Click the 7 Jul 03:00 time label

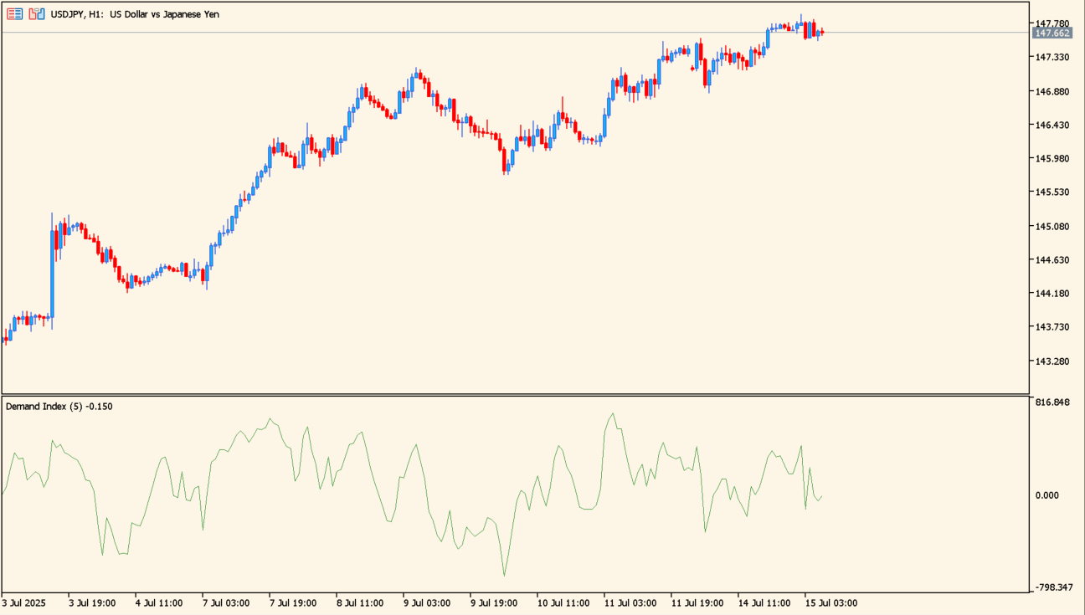click(226, 603)
